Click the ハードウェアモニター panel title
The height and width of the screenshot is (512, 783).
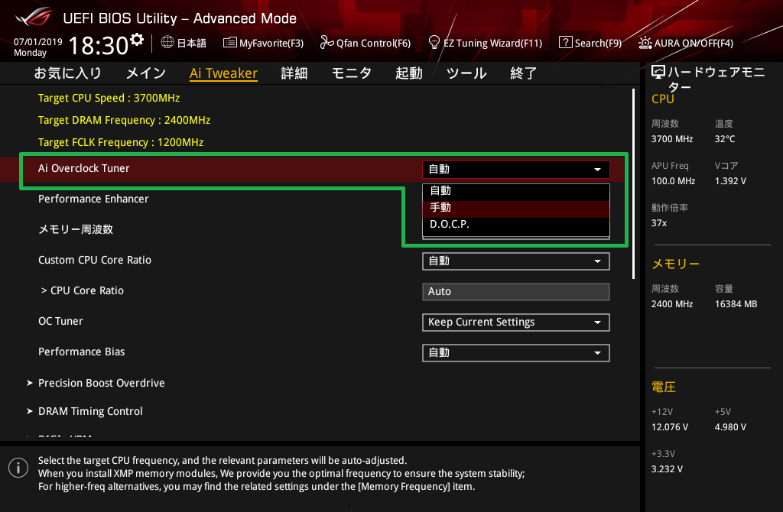click(716, 79)
